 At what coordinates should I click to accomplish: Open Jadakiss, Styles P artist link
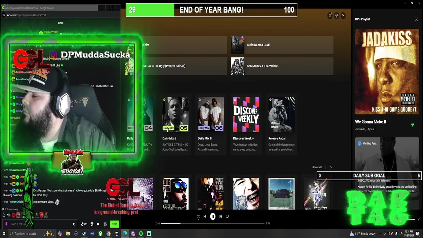point(365,129)
